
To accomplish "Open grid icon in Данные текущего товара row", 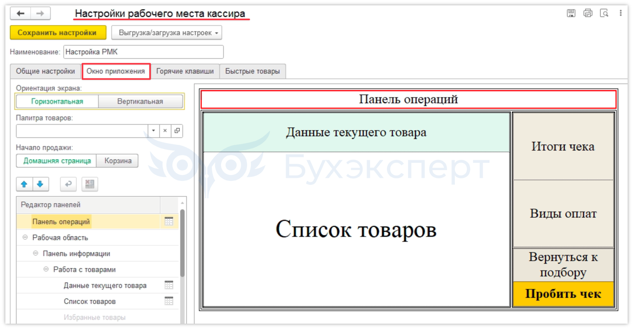I will 169,285.
